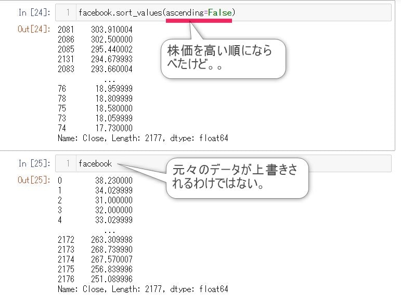Click value 18.059999 in Out[24]
This screenshot has height=304, width=401.
[114, 118]
